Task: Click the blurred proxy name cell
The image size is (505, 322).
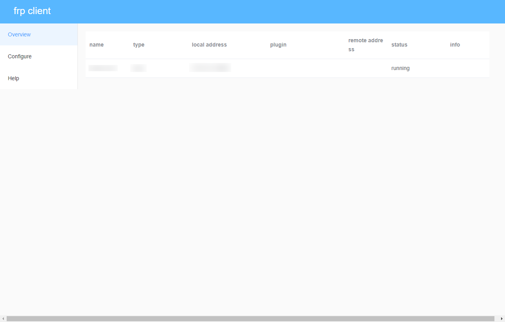Action: [103, 68]
